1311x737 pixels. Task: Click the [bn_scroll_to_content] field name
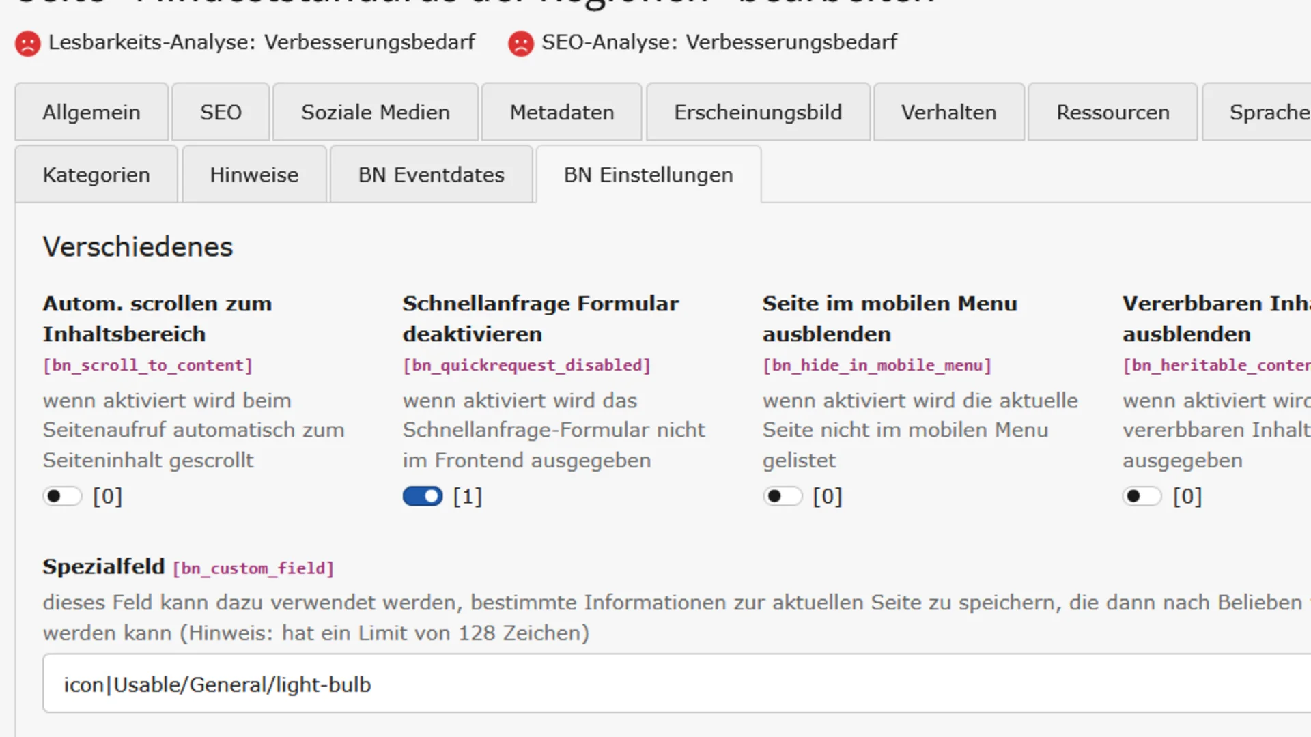pos(148,366)
